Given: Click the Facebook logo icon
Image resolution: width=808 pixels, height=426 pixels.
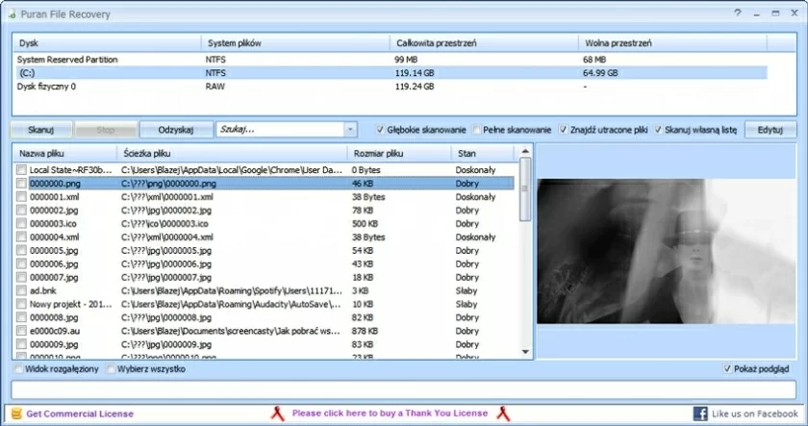Looking at the screenshot, I should click(700, 413).
